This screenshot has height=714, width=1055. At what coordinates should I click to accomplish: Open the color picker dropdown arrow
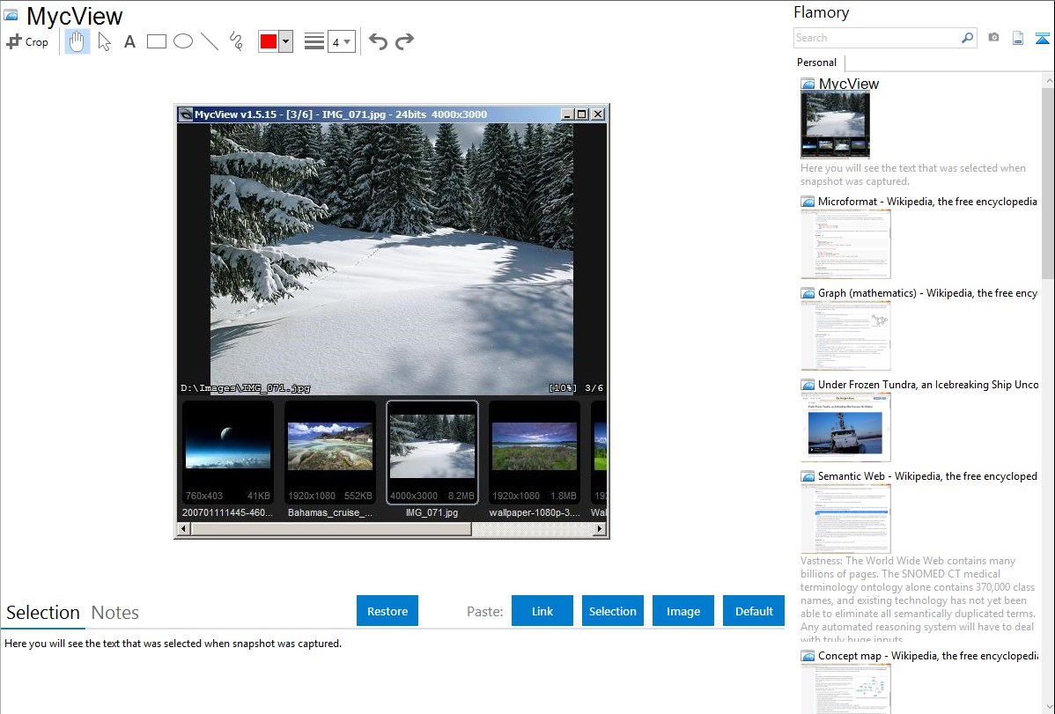tap(285, 41)
